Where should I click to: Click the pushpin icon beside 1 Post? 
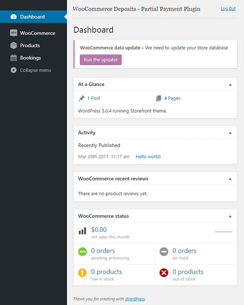(x=82, y=98)
